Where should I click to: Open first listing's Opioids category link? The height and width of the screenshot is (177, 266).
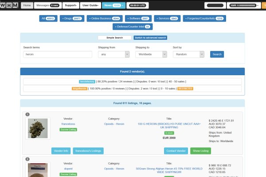[x=114, y=124]
